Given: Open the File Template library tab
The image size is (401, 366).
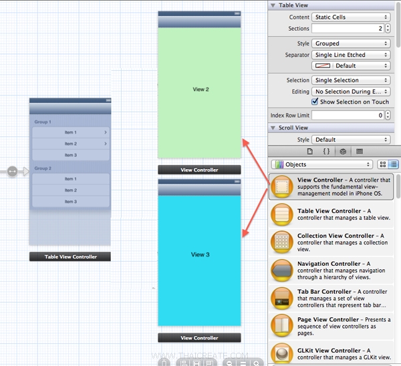Looking at the screenshot, I should point(309,152).
